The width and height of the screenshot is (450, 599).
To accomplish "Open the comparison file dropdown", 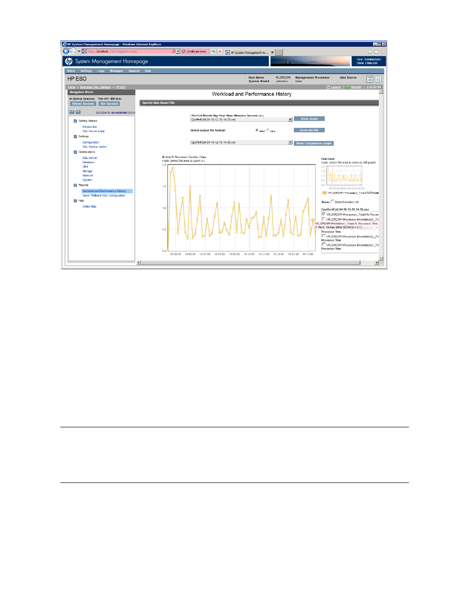I will [290, 142].
